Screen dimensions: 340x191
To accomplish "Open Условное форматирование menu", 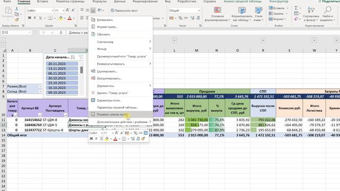I will point(217,14).
